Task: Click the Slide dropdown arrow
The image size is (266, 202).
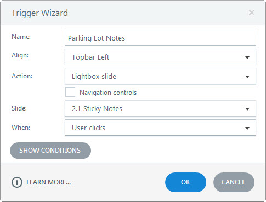Action: [x=247, y=109]
